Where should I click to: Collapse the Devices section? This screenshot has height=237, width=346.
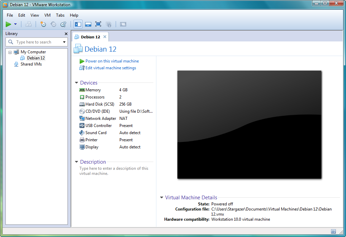(77, 83)
